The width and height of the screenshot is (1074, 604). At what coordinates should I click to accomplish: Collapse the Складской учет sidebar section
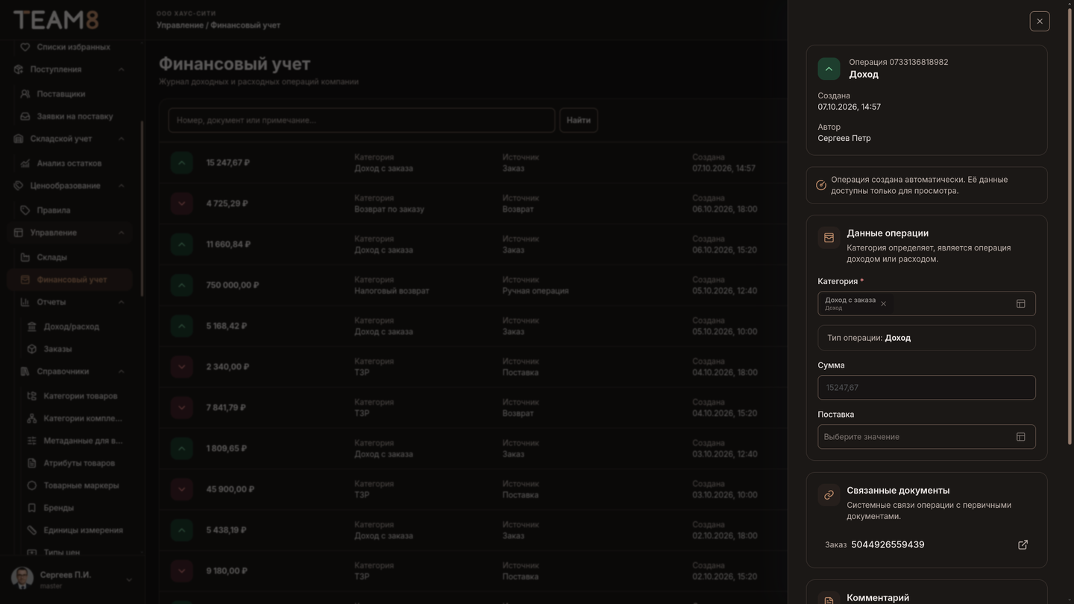(x=121, y=139)
